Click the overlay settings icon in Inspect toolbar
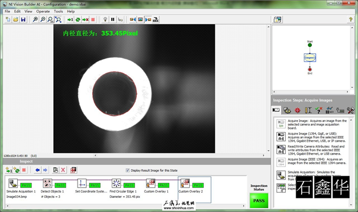358x212 pixels. 73,170
